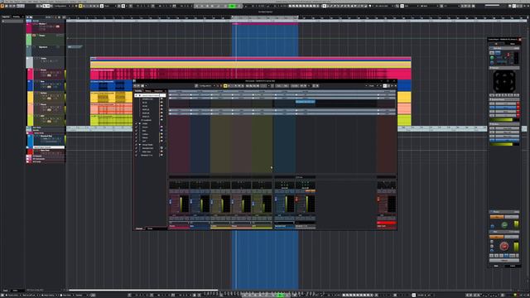Select Stereo Out channel name in MixConsole
The width and height of the screenshot is (530, 298).
(x=381, y=226)
